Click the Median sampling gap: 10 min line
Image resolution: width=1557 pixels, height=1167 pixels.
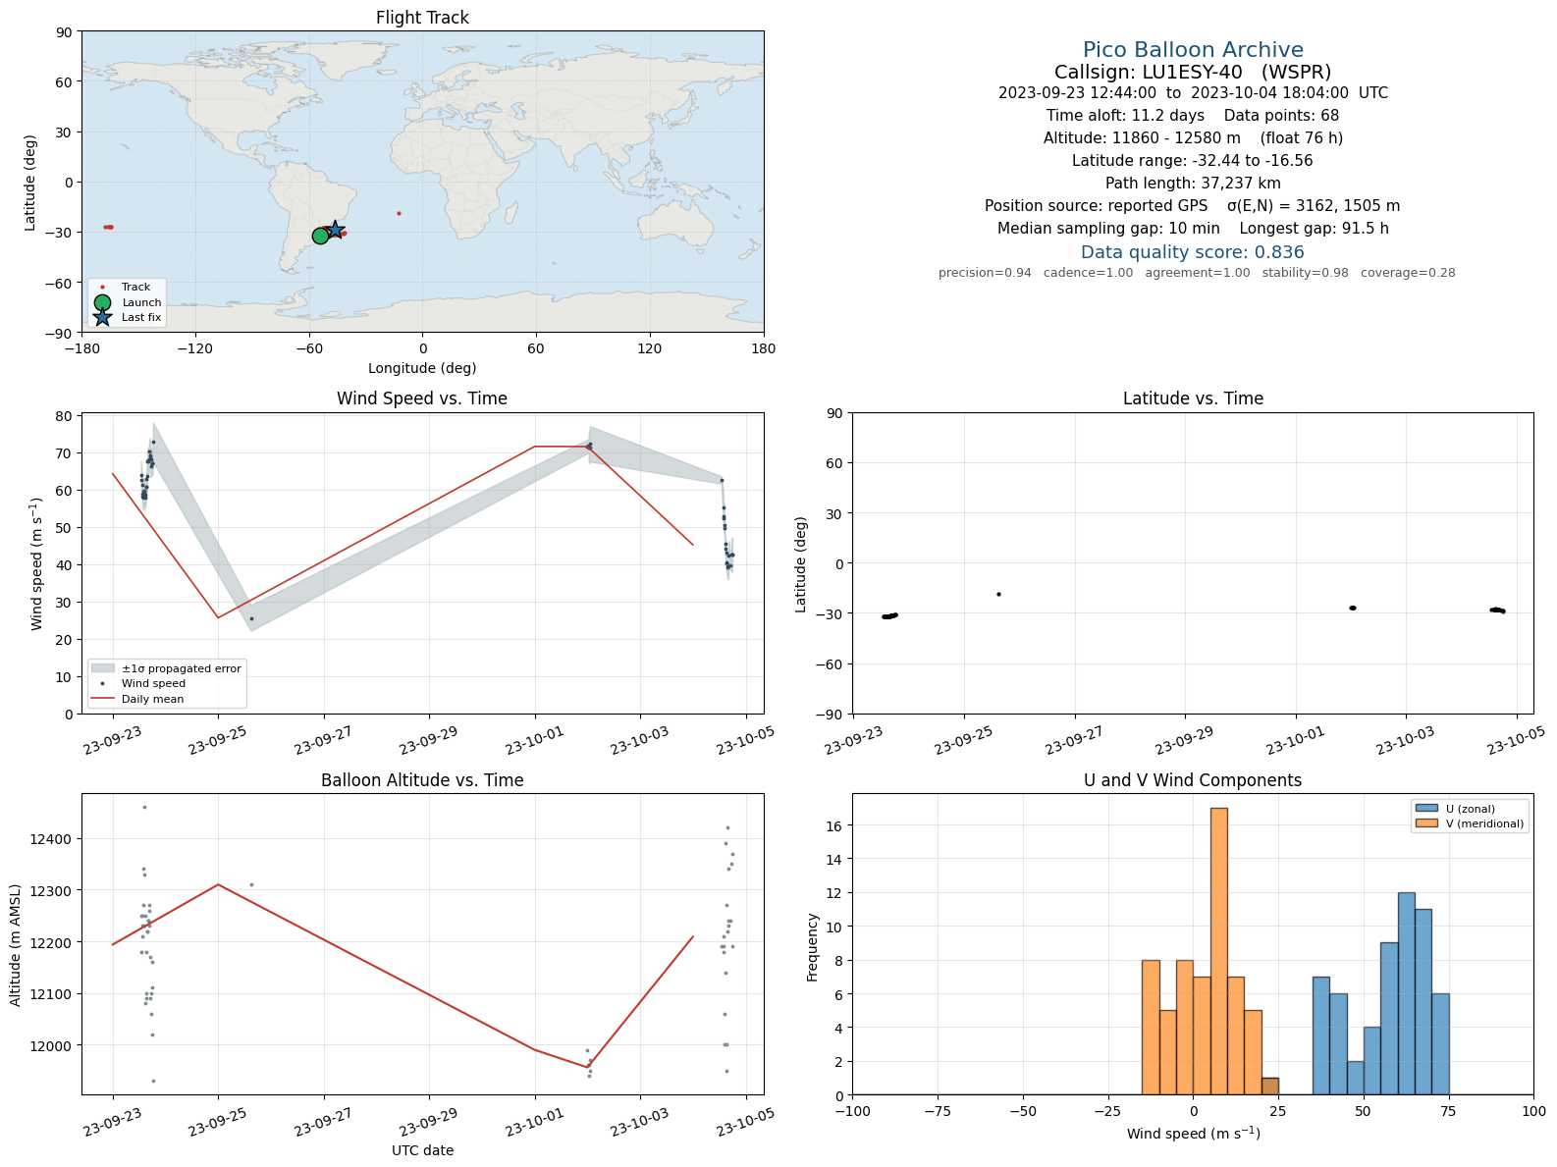1193,229
